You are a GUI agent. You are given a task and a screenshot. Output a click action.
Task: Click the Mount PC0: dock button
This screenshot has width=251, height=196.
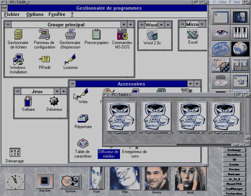pos(234,184)
